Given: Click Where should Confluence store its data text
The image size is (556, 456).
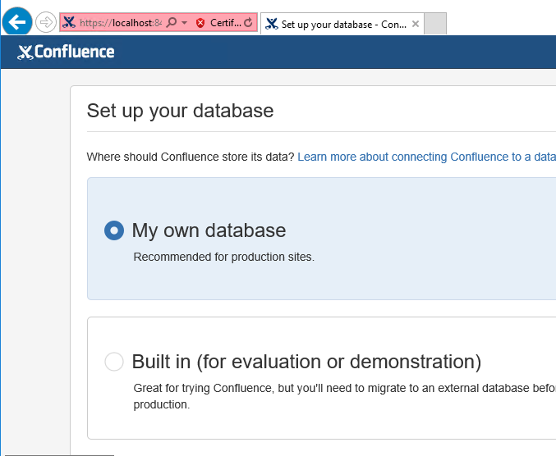Looking at the screenshot, I should click(x=191, y=157).
